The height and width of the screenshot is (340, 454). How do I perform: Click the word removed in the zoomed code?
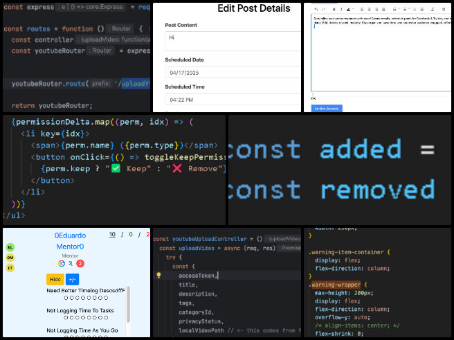pos(378,190)
